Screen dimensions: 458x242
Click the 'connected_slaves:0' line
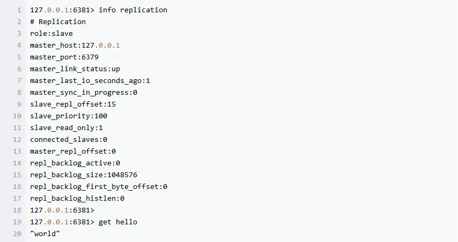[69, 140]
